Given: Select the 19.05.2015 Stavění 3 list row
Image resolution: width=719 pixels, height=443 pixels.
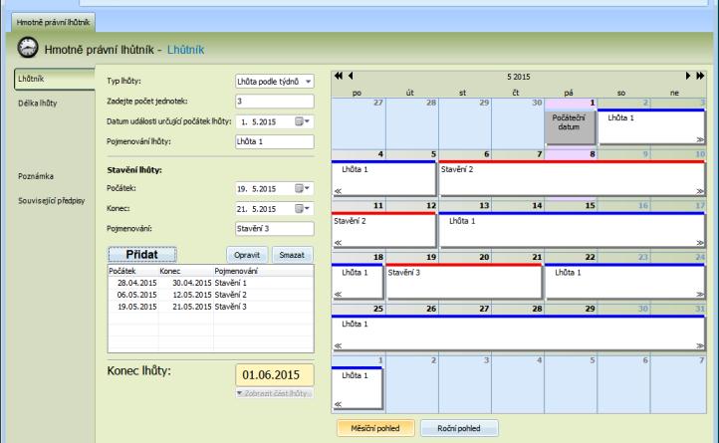Looking at the screenshot, I should (x=211, y=307).
